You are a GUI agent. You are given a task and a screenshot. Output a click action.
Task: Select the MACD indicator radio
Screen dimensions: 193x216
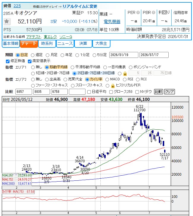click(x=107, y=80)
